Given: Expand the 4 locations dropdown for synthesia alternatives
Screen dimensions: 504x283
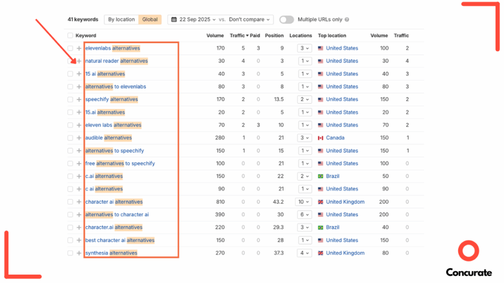Looking at the screenshot, I should (304, 253).
